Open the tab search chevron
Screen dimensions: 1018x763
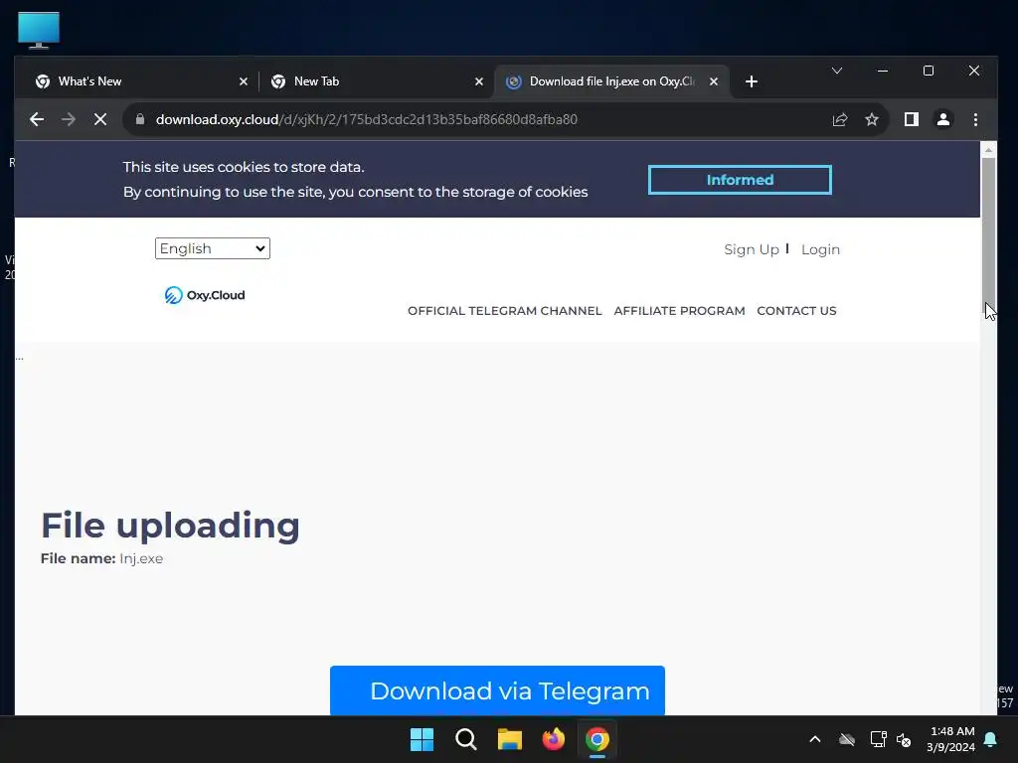tap(837, 71)
